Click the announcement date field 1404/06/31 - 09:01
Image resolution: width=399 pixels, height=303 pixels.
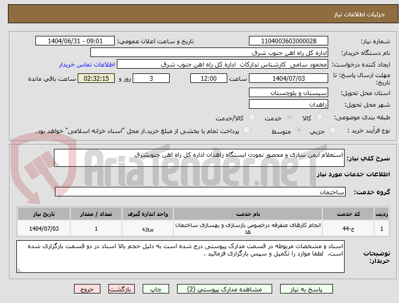[75, 41]
